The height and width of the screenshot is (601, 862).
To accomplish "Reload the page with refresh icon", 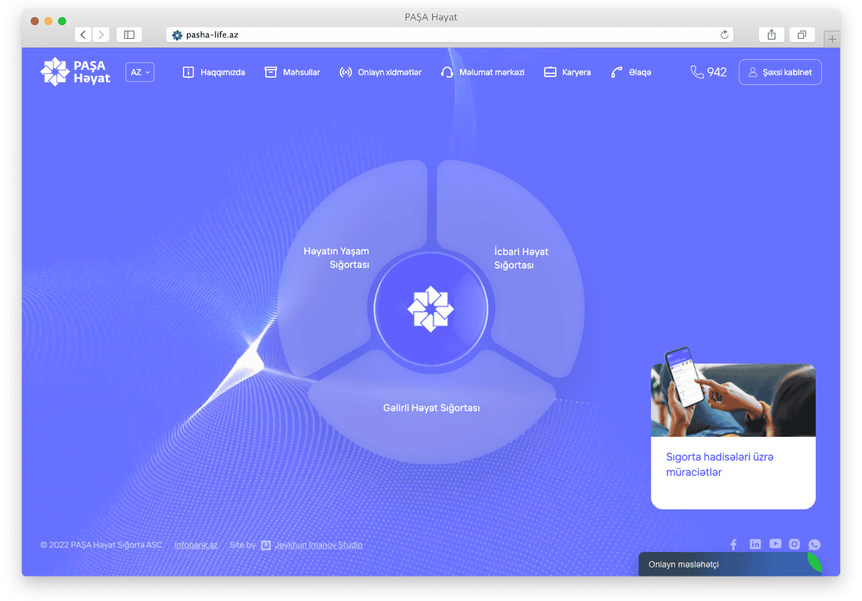I will pos(724,35).
